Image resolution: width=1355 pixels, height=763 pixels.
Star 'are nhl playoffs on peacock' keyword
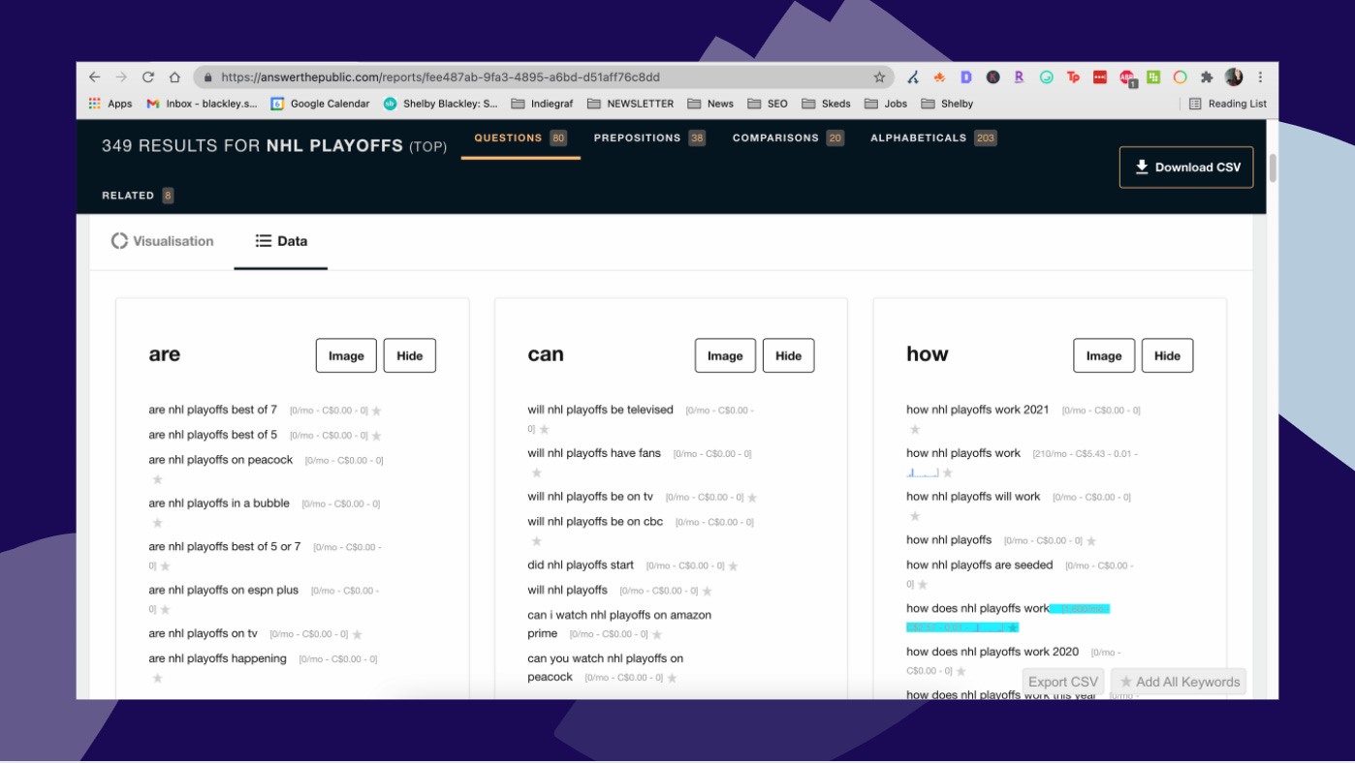[x=157, y=479]
